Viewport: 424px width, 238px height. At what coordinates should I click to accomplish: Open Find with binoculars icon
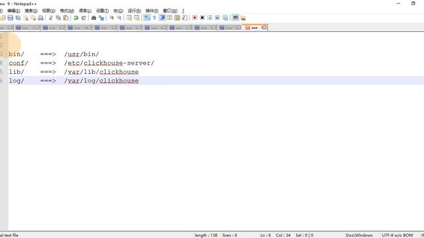[93, 18]
